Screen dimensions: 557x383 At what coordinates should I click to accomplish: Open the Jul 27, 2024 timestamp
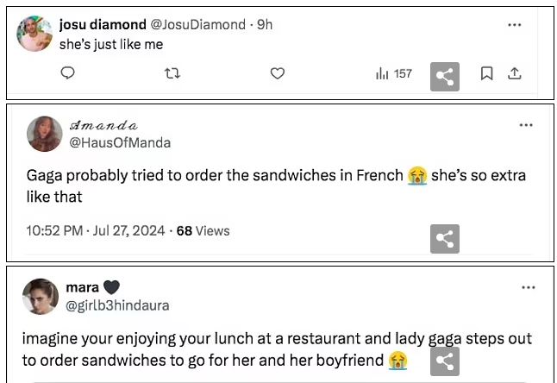97,230
